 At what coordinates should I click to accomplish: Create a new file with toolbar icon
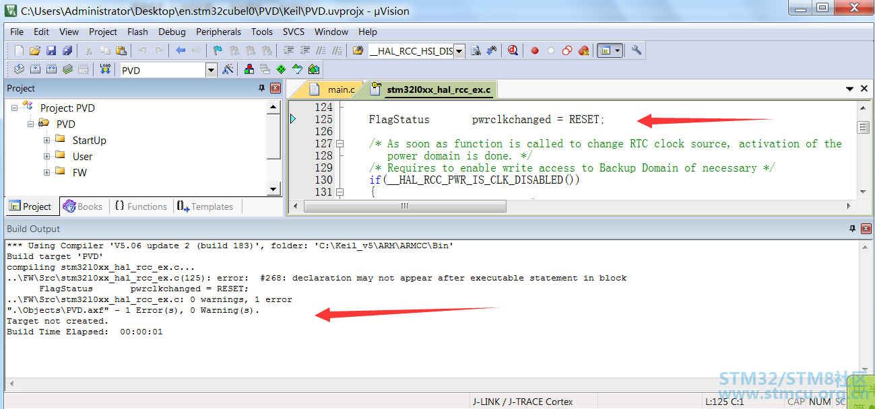[x=19, y=50]
